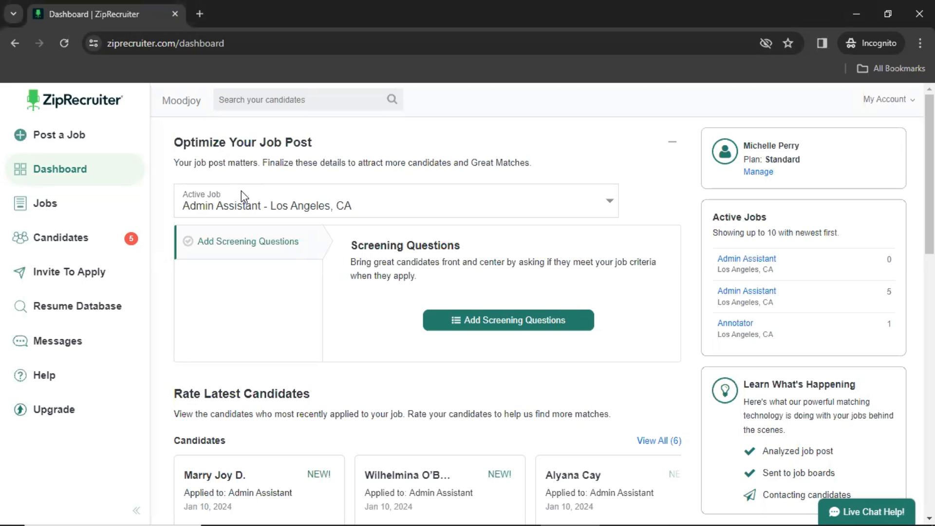Click the collapse dashboard minus icon

[x=673, y=142]
